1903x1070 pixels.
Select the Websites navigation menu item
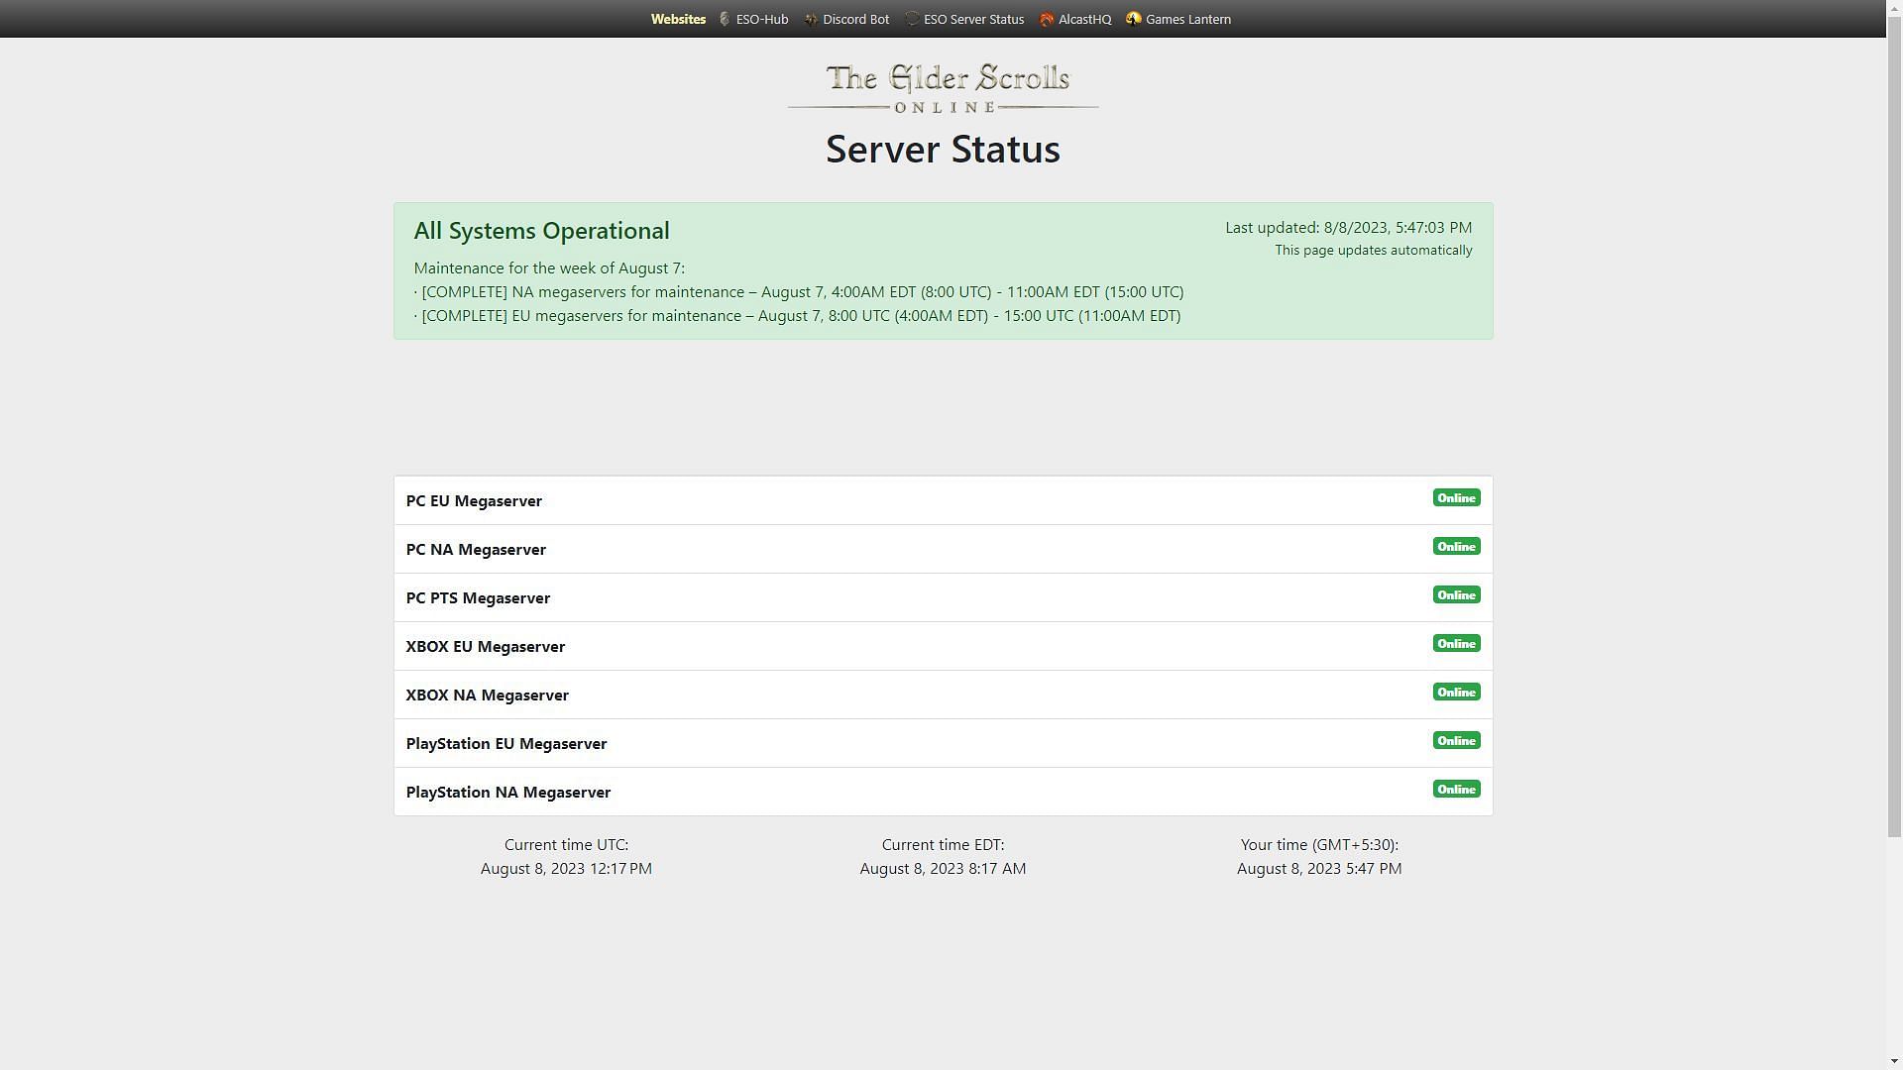click(678, 18)
